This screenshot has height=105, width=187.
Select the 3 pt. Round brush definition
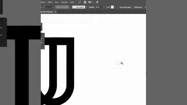click(79, 7)
